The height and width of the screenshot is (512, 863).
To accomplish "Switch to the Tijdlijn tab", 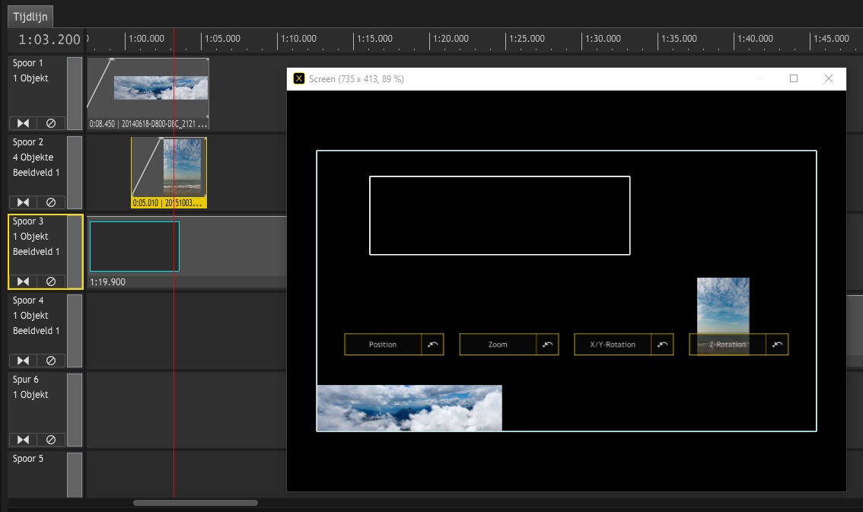I will tap(30, 16).
